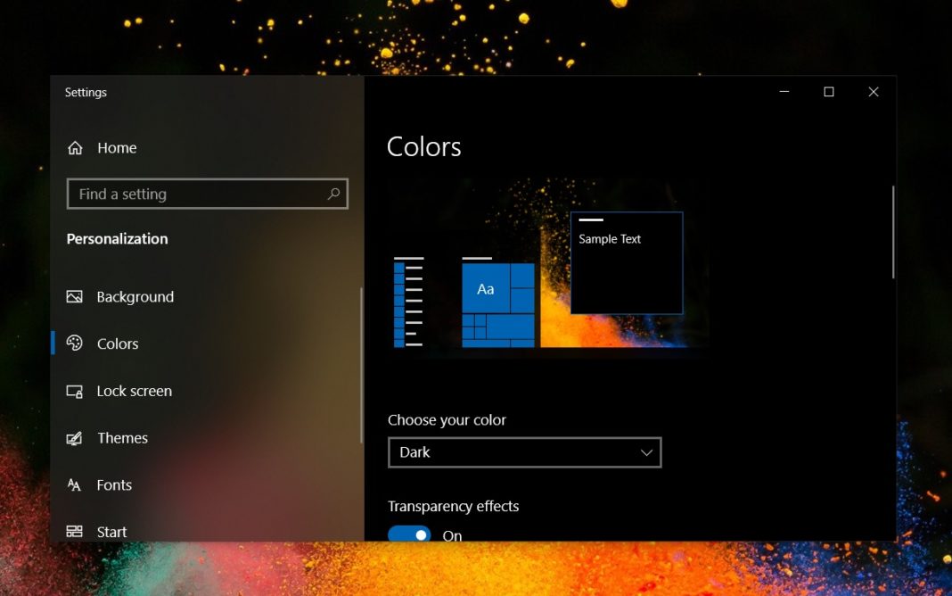952x596 pixels.
Task: Click the chevron on the Dark combo box
Action: 645,452
